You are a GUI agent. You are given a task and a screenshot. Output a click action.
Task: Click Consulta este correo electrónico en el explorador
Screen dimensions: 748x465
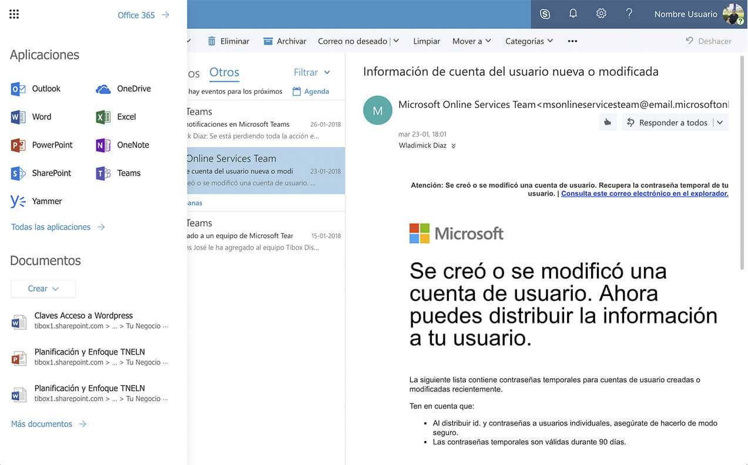(645, 193)
